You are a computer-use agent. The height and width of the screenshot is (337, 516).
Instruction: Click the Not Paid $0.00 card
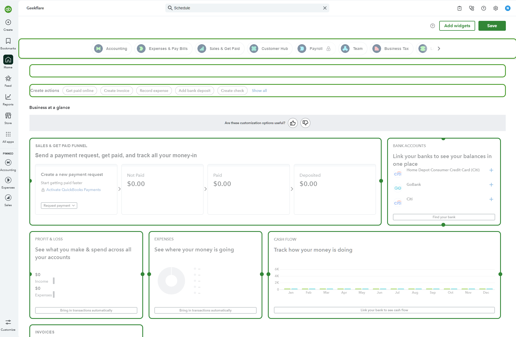tap(162, 189)
